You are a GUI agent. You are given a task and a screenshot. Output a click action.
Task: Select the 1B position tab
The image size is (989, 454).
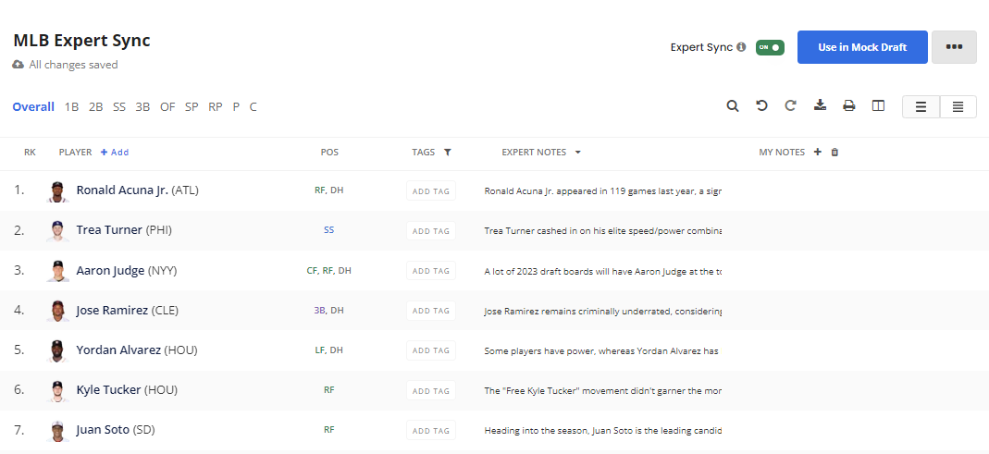click(71, 107)
